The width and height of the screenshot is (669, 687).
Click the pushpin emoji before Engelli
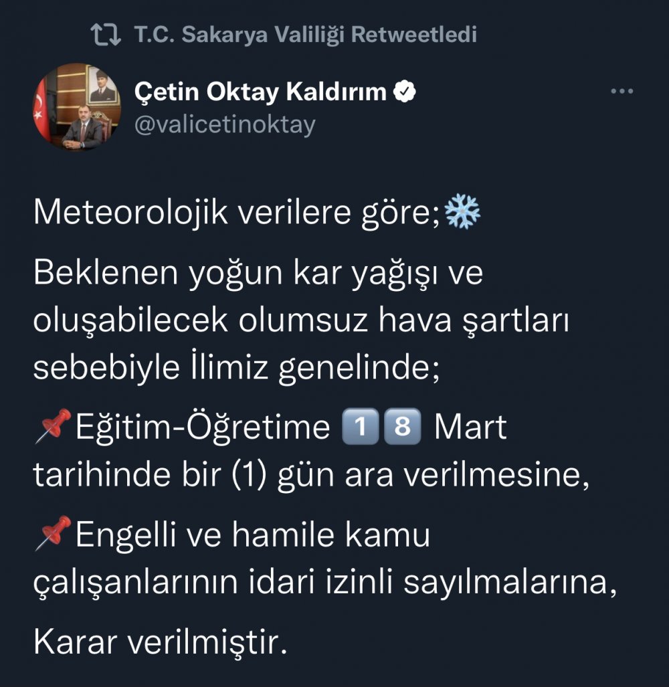pyautogui.click(x=53, y=535)
